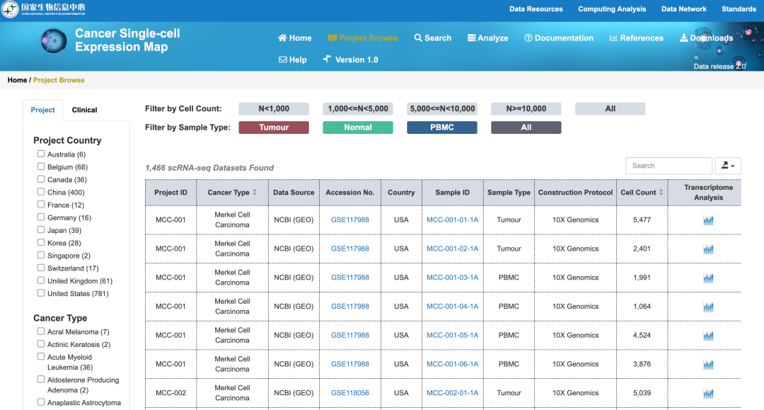Image resolution: width=764 pixels, height=410 pixels.
Task: Open the Search page
Action: [433, 38]
